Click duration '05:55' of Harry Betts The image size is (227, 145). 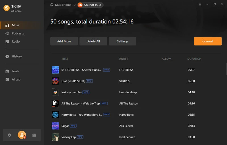click(191, 115)
